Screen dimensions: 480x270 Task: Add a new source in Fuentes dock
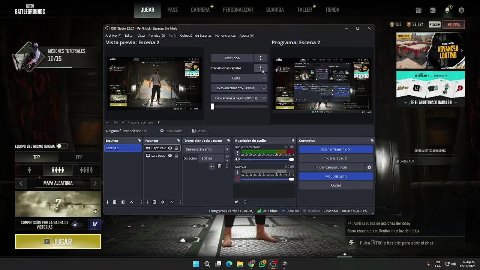click(x=147, y=202)
